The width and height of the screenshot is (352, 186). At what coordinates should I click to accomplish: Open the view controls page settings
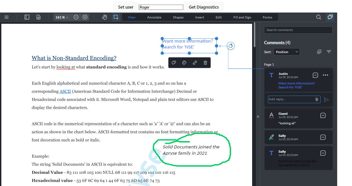[x=39, y=17]
